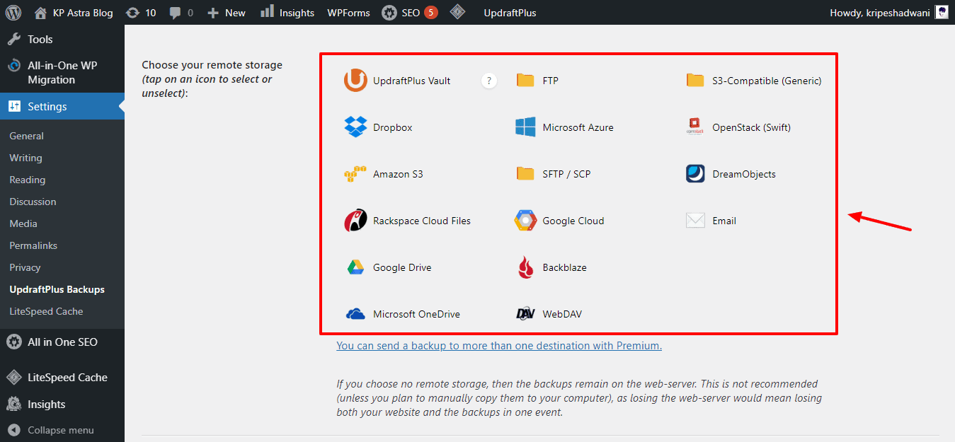Open UpdraftPlus Vault help question mark
955x442 pixels.
point(488,81)
